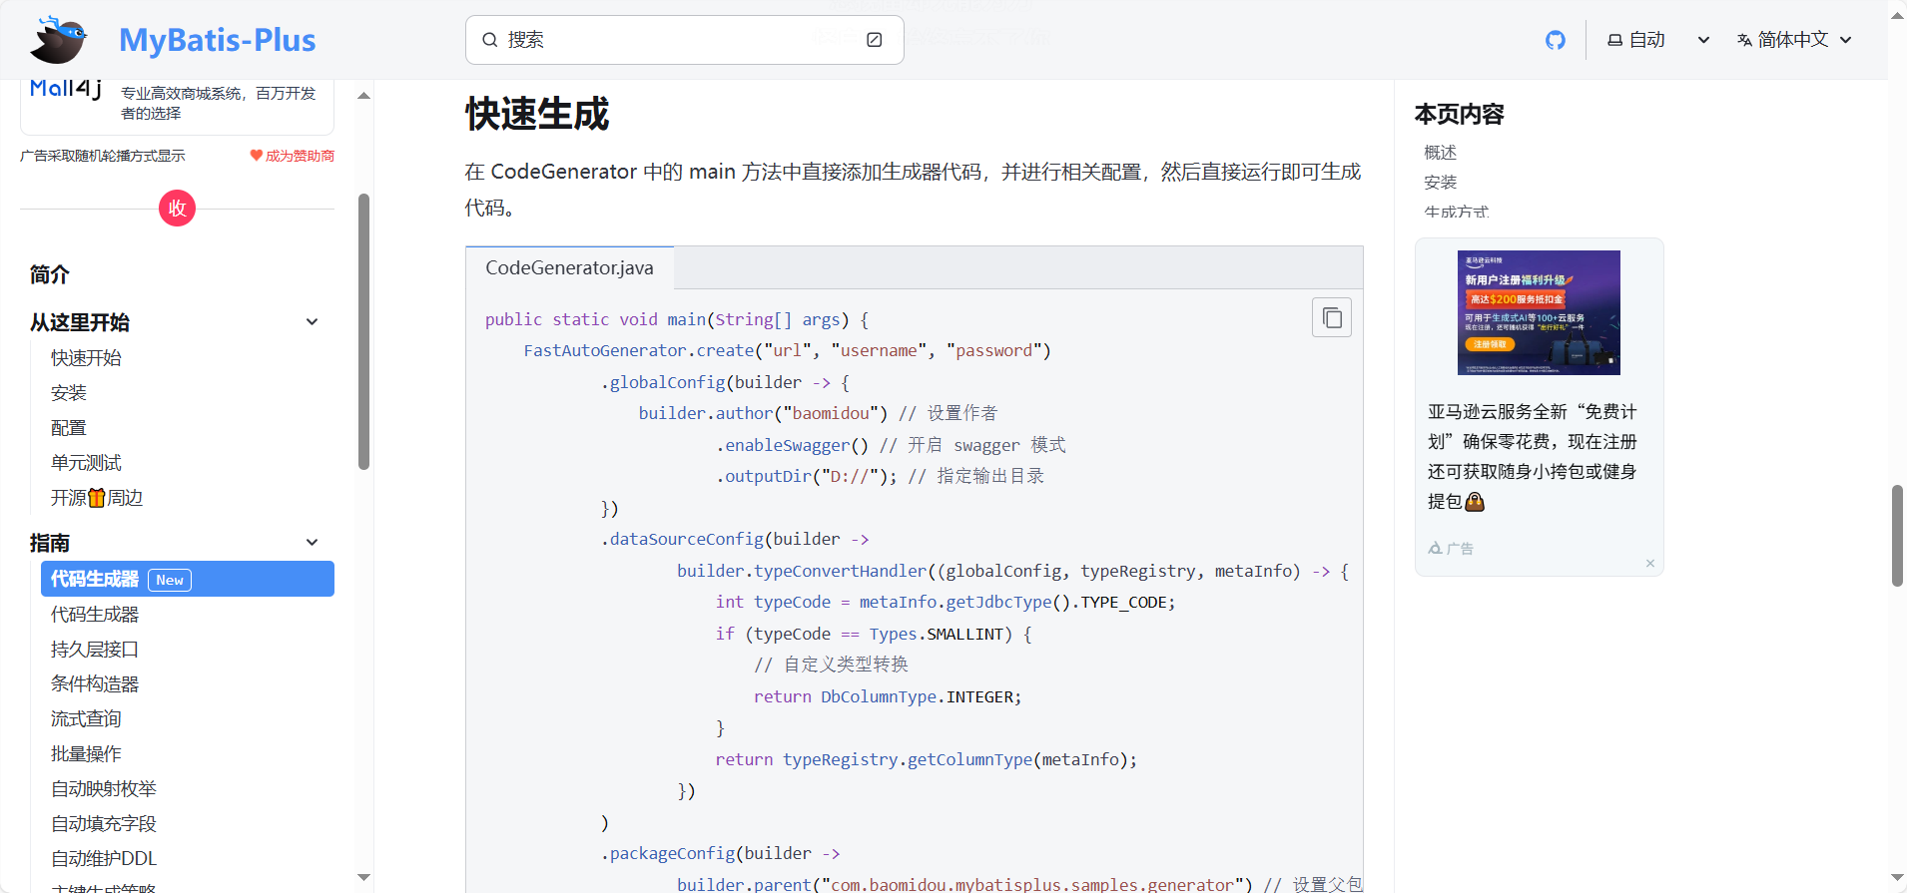Viewport: 1907px width, 893px height.
Task: Click the search magnifier icon
Action: coord(490,40)
